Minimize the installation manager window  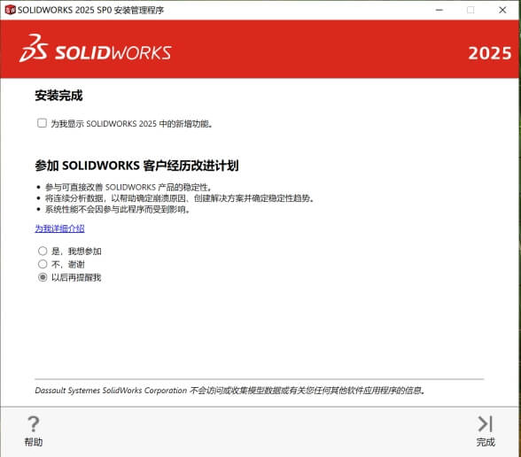[x=439, y=10]
